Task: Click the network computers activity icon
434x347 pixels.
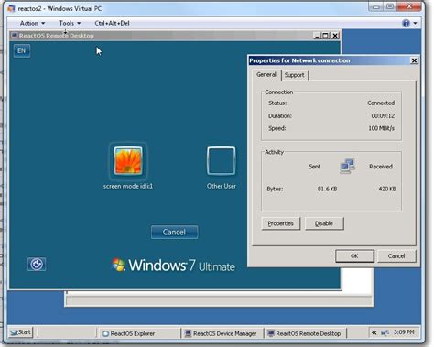Action: point(347,167)
